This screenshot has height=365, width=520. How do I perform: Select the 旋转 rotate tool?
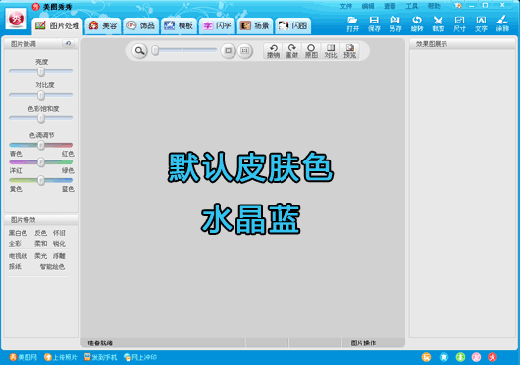[417, 23]
